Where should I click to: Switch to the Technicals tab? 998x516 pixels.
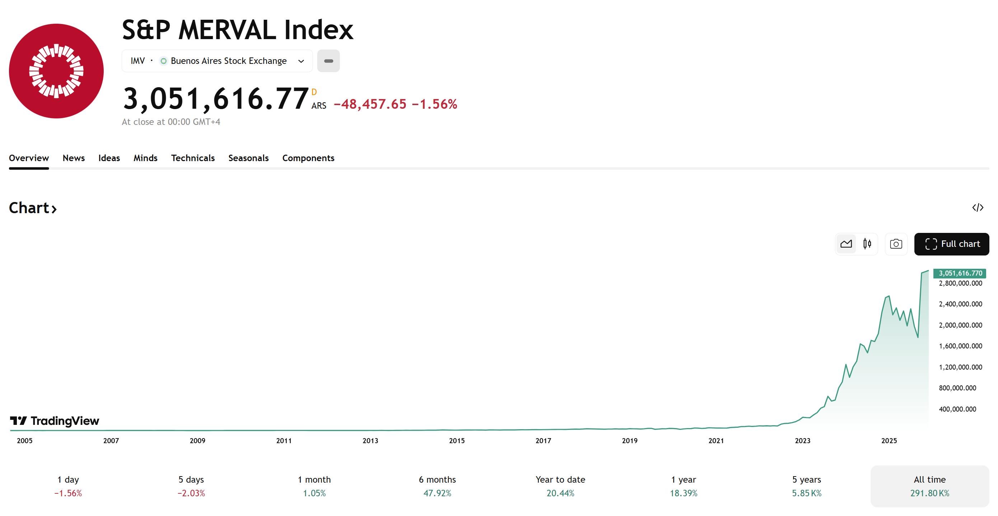click(x=193, y=158)
